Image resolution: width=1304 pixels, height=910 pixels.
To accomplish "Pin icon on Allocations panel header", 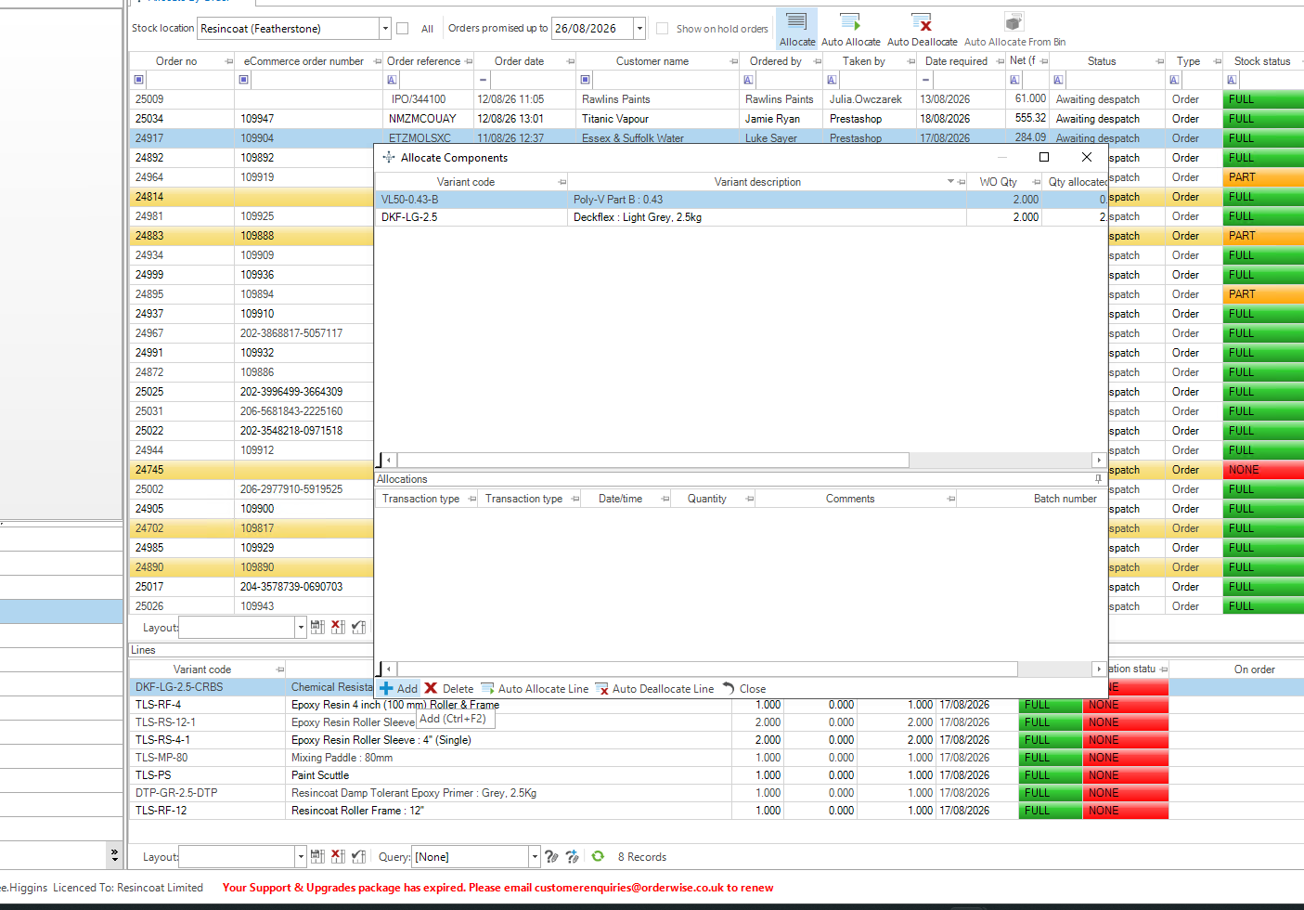I will (1098, 479).
